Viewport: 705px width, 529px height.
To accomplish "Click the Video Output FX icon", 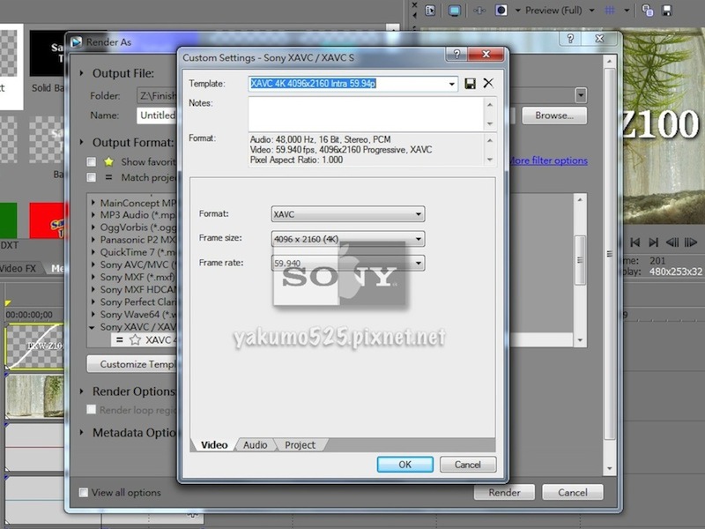I will pyautogui.click(x=479, y=11).
